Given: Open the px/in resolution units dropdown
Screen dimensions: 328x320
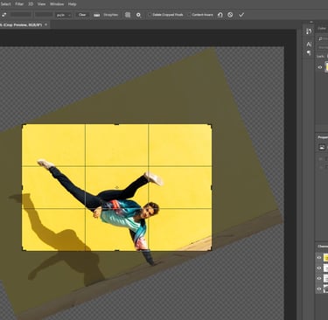Looking at the screenshot, I should click(x=64, y=15).
